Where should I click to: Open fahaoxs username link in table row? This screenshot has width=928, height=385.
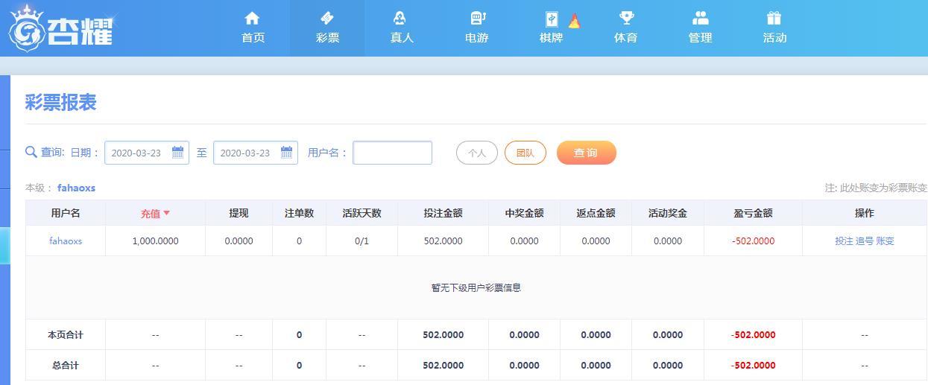point(66,241)
